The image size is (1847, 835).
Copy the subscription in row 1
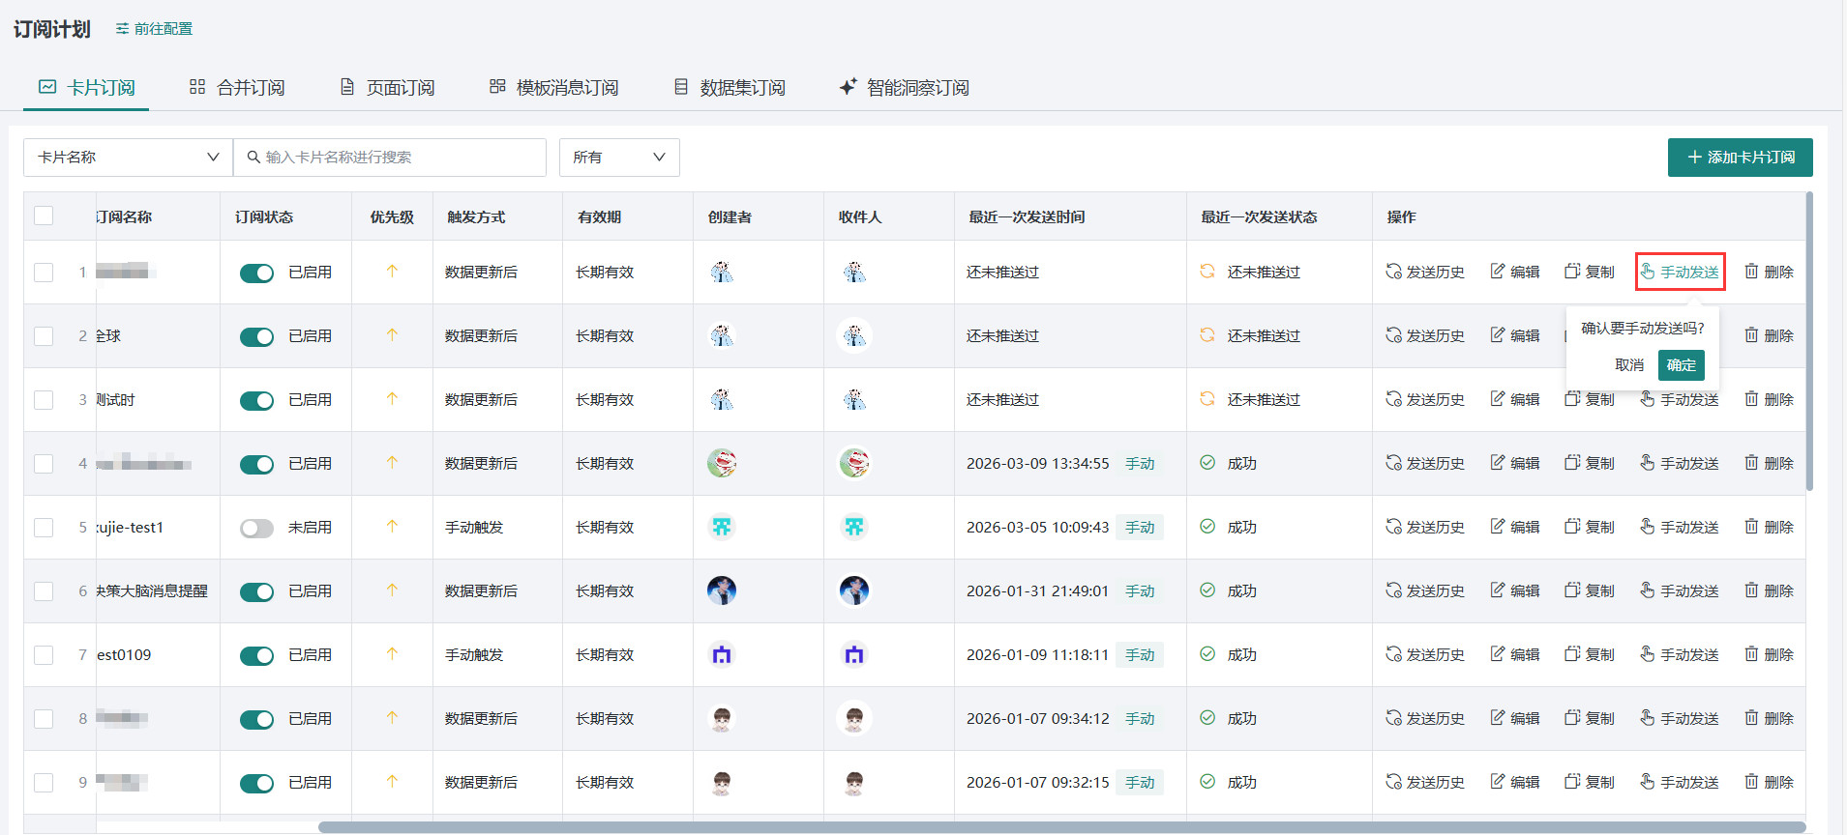(1590, 272)
